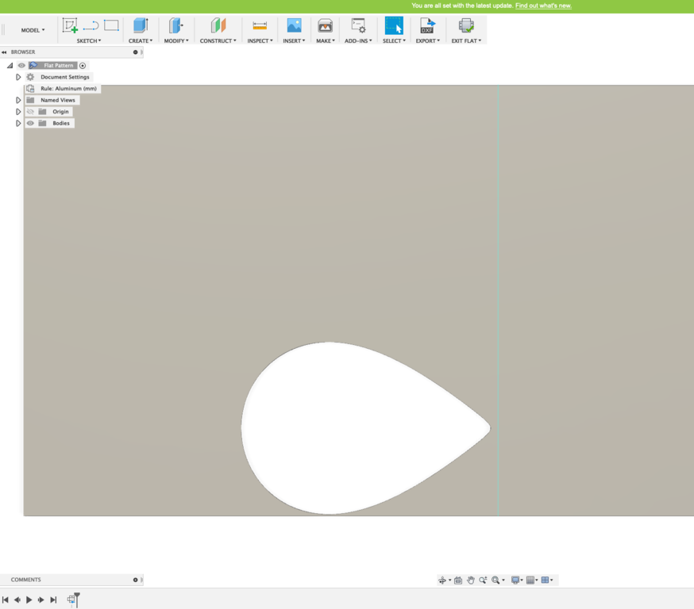The height and width of the screenshot is (609, 694).
Task: Click the Browser panel options dot
Action: pyautogui.click(x=136, y=52)
